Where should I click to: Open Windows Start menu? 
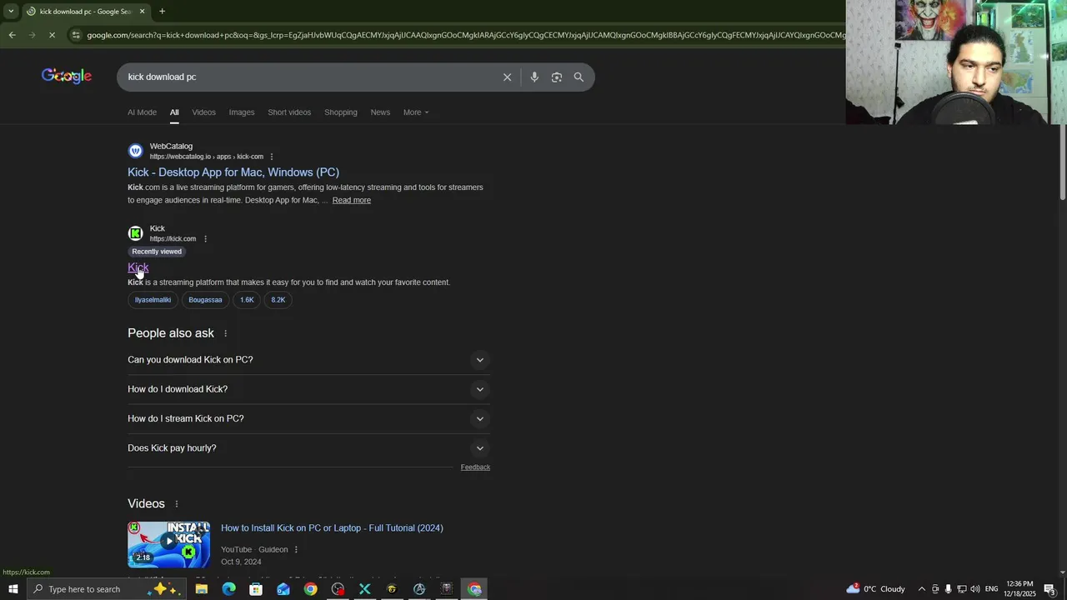point(13,589)
